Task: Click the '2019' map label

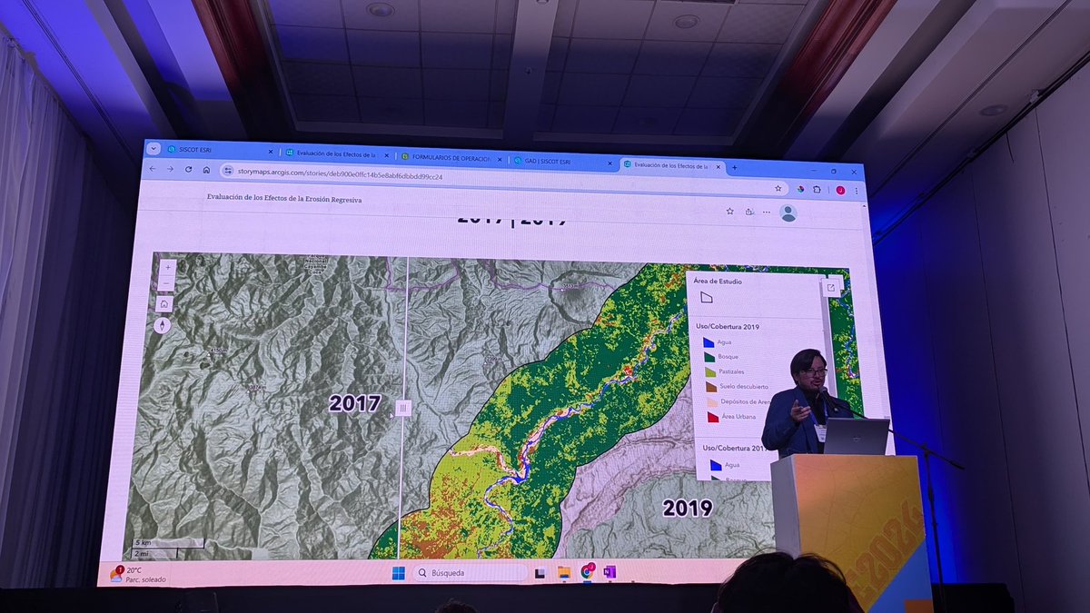Action: [x=688, y=508]
